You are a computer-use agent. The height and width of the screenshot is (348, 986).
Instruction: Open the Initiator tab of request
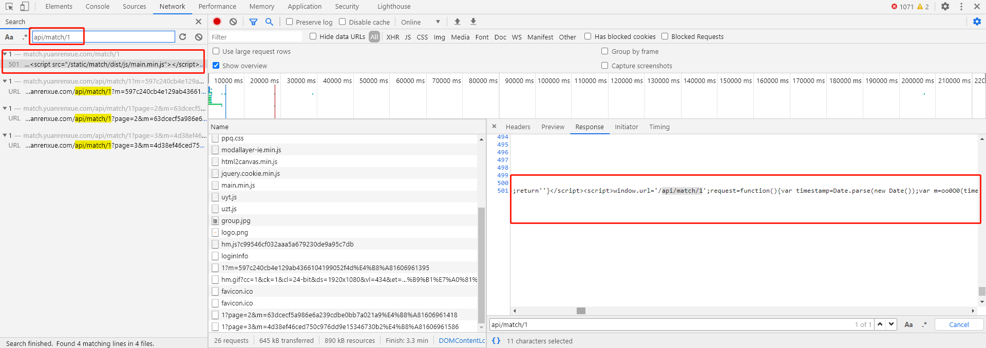click(627, 127)
